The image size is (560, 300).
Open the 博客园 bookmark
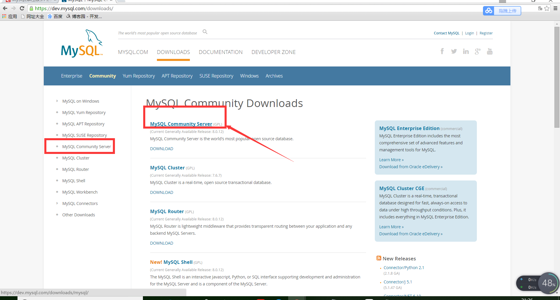84,16
